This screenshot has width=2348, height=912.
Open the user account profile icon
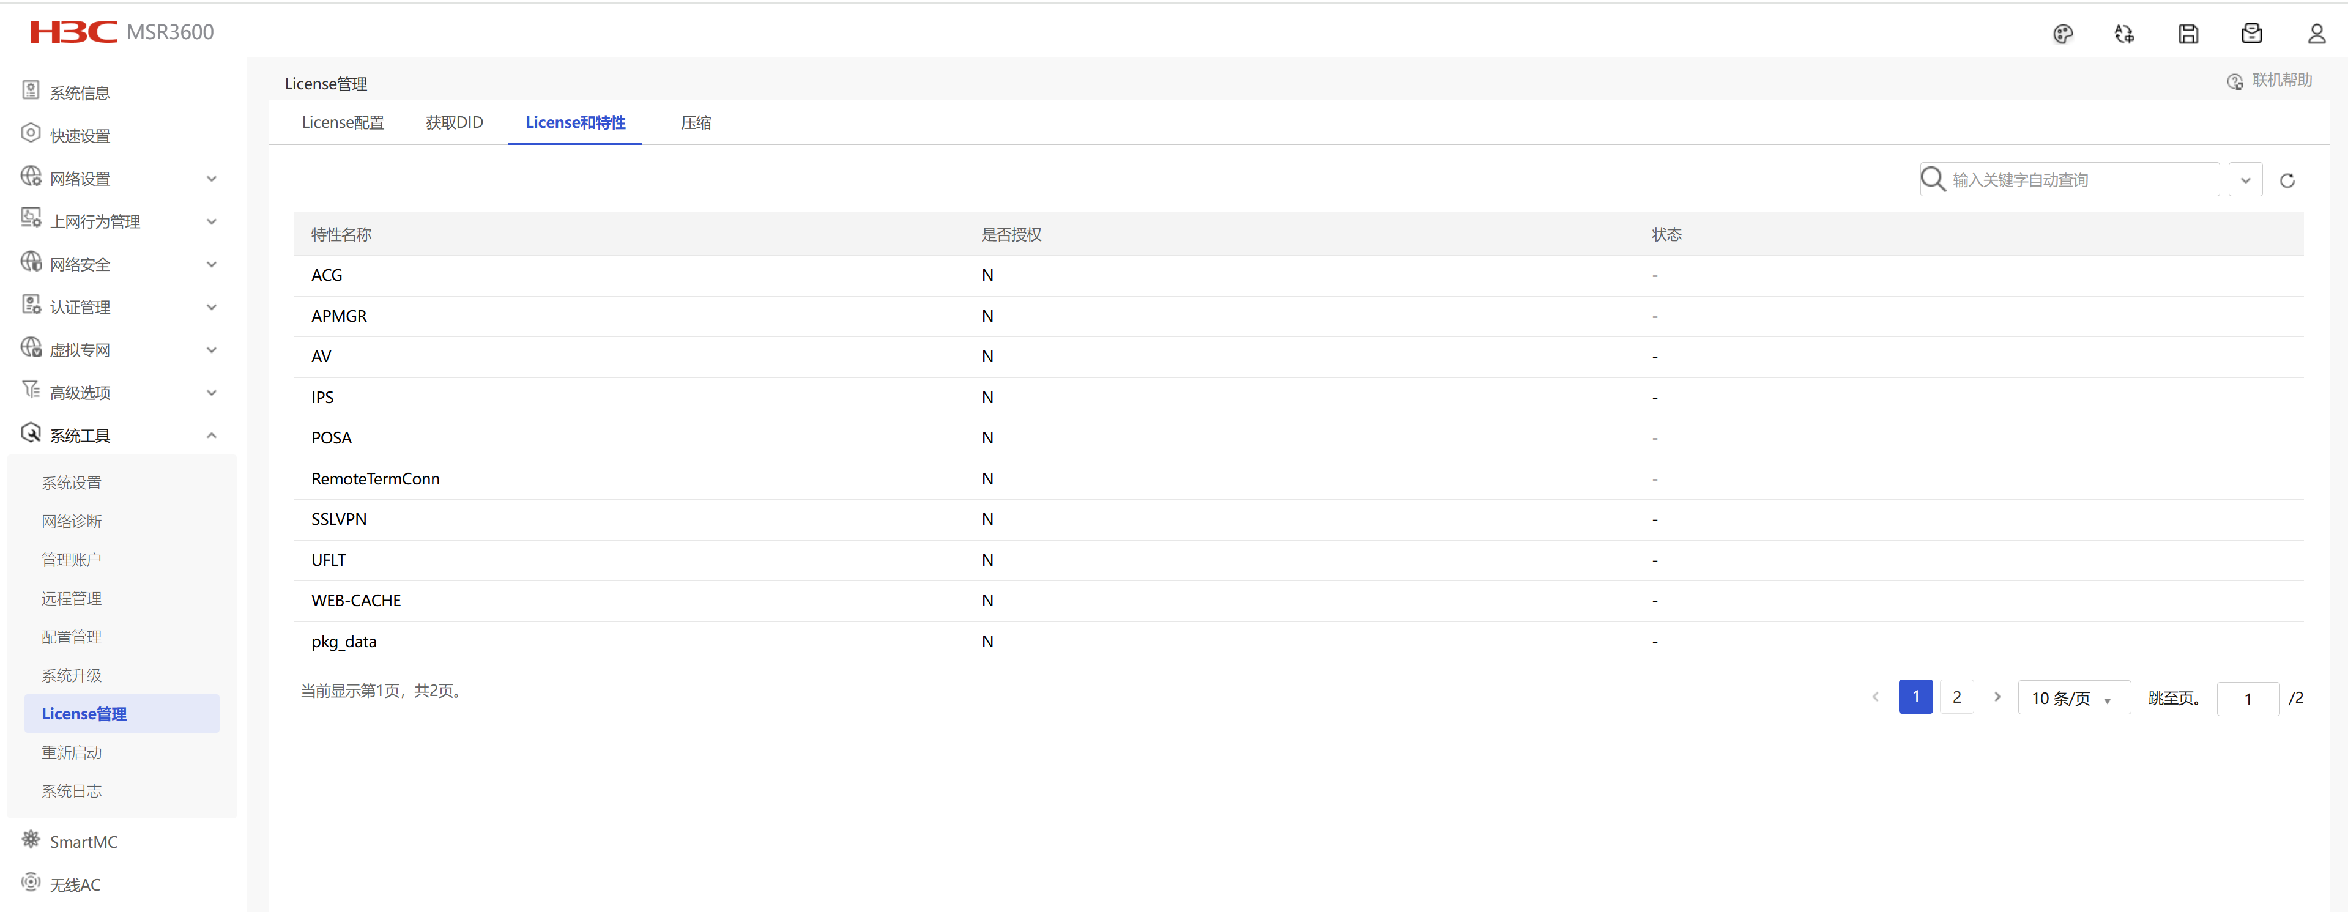[2316, 34]
